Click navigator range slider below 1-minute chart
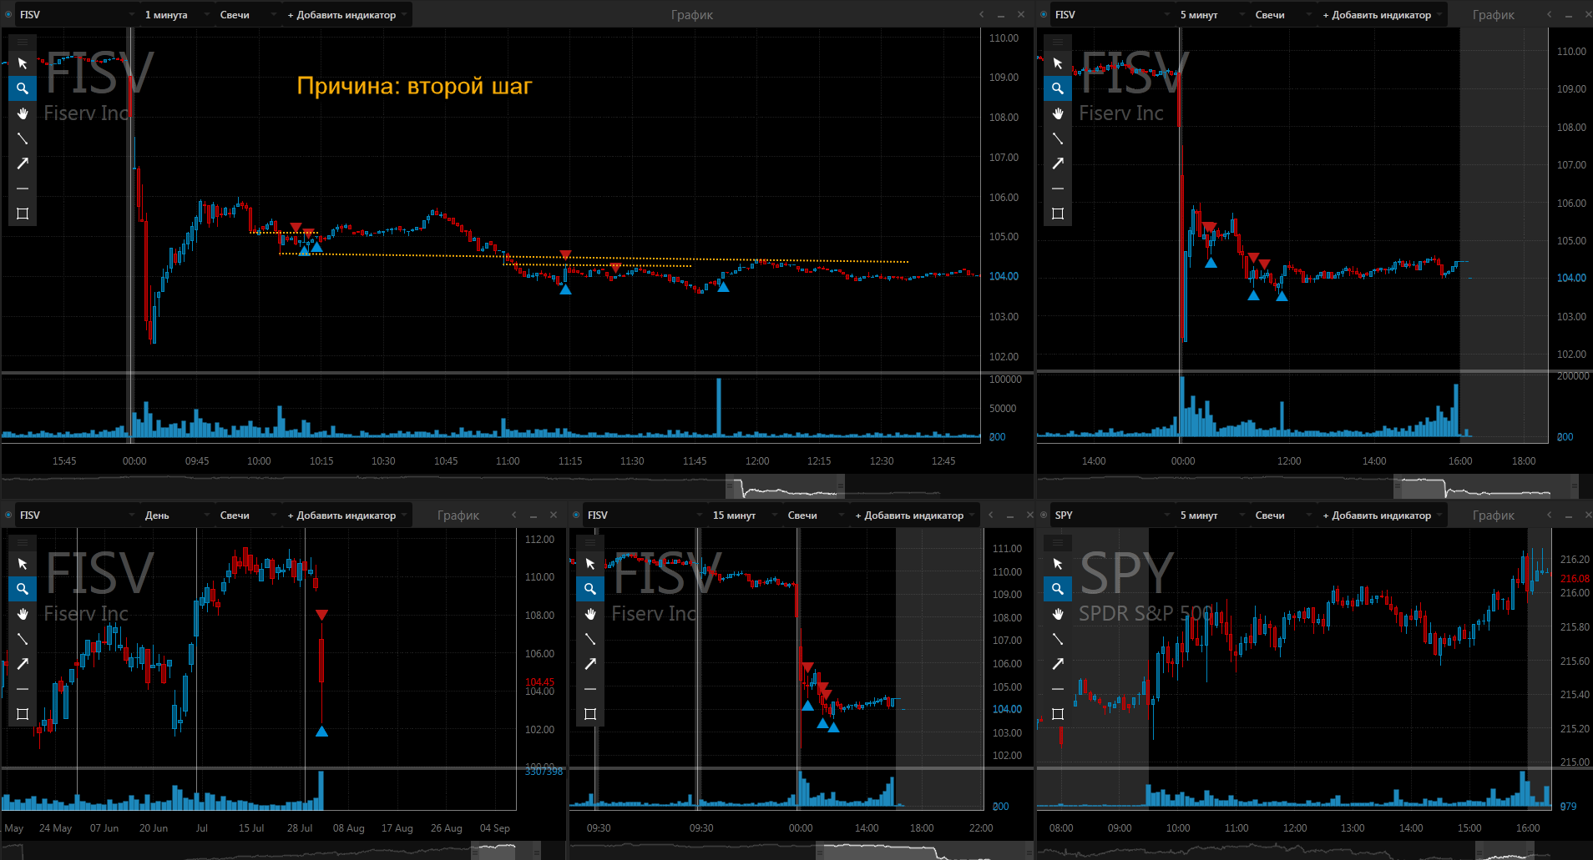This screenshot has height=860, width=1593. tap(785, 486)
